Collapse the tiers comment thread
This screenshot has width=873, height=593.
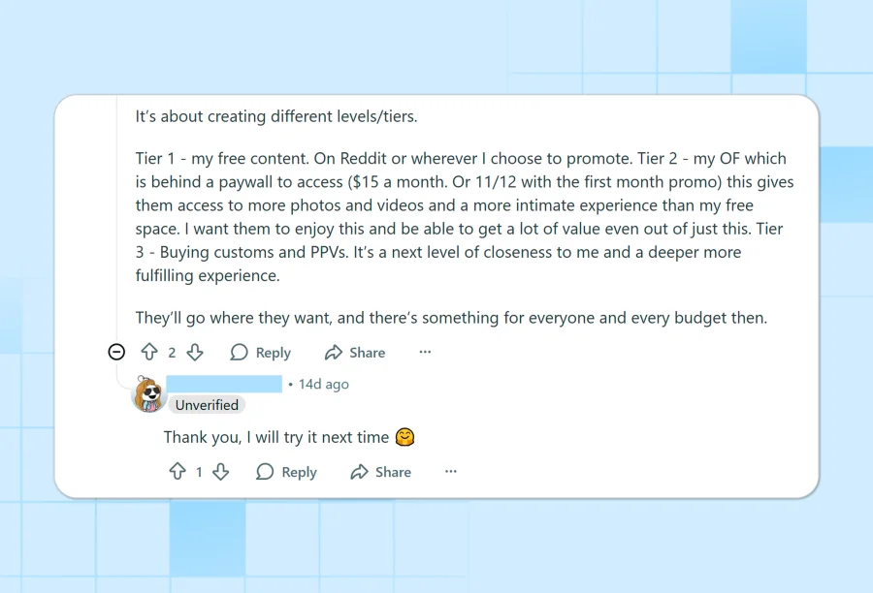116,352
